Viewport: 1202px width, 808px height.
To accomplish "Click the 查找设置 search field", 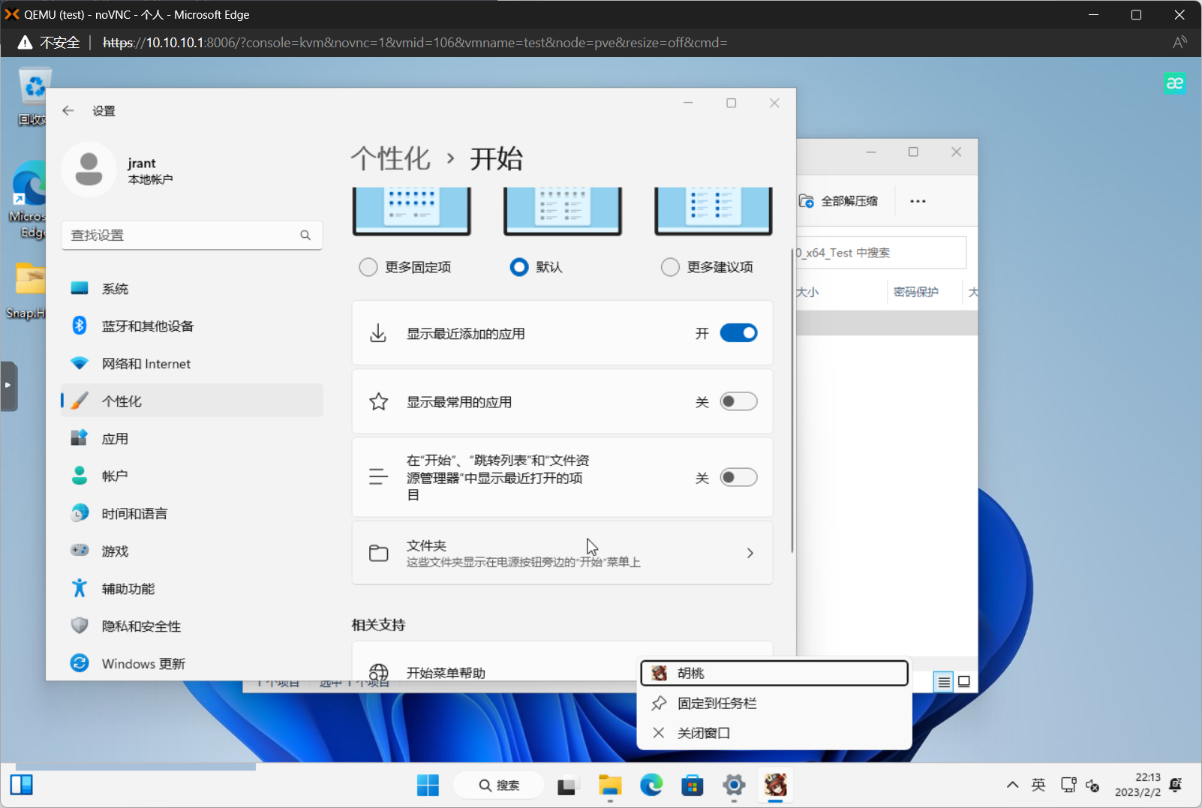I will (191, 235).
